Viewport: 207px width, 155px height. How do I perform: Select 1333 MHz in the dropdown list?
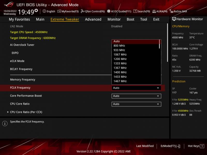pyautogui.click(x=136, y=64)
